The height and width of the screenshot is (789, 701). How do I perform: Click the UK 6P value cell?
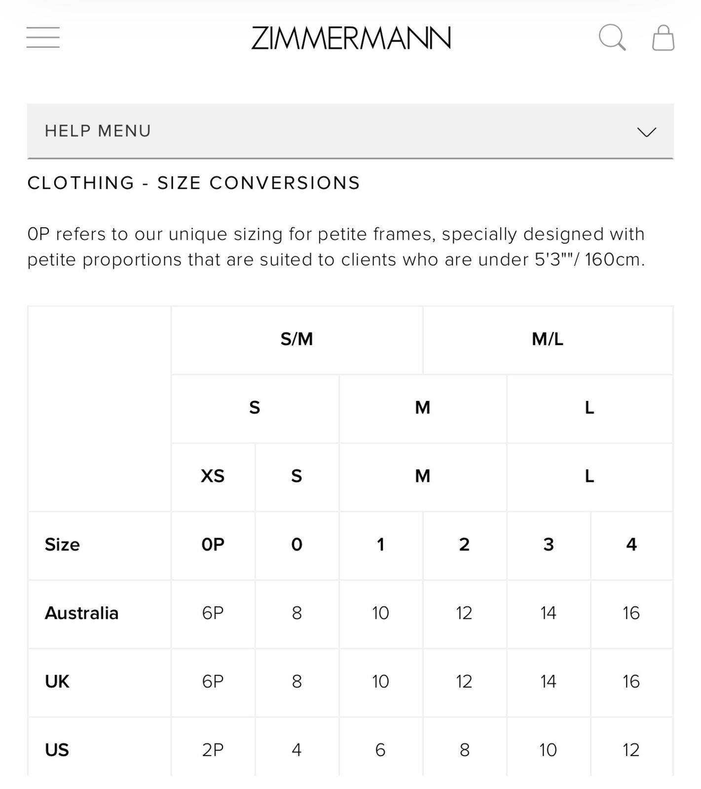(x=213, y=682)
